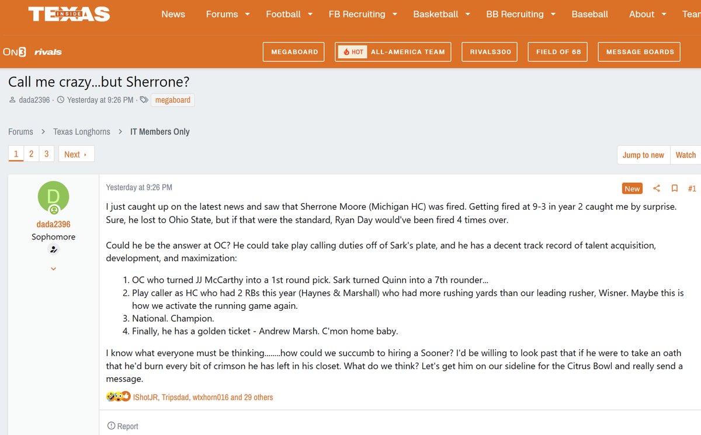
Task: Open dada2396 author link under thread title
Action: [35, 100]
